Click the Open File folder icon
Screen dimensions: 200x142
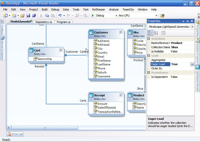click(22, 15)
